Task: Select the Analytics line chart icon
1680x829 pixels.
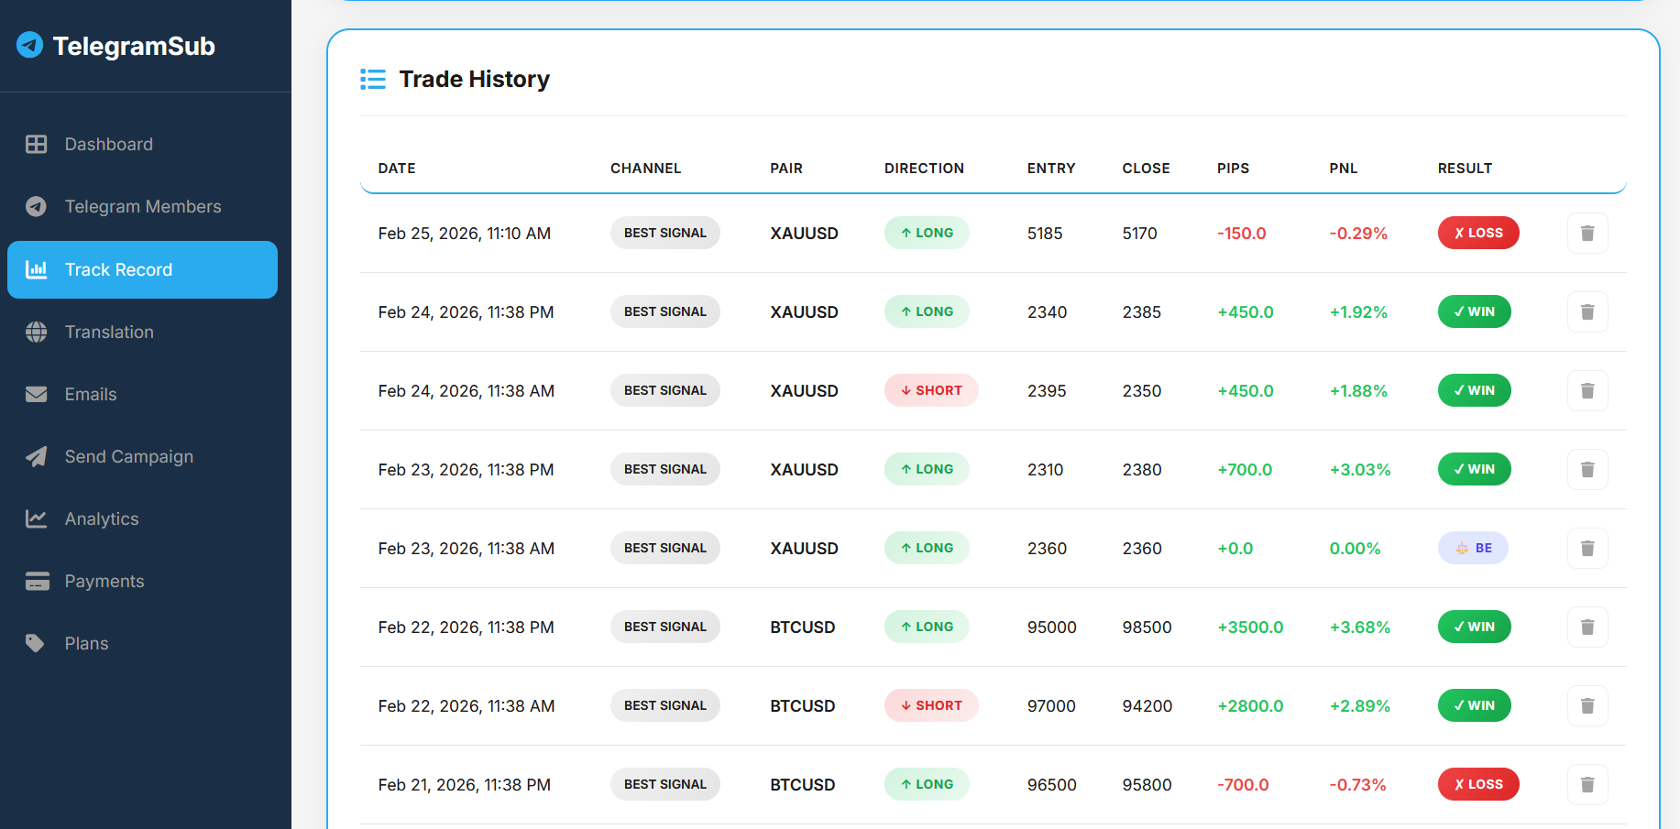Action: pos(37,518)
